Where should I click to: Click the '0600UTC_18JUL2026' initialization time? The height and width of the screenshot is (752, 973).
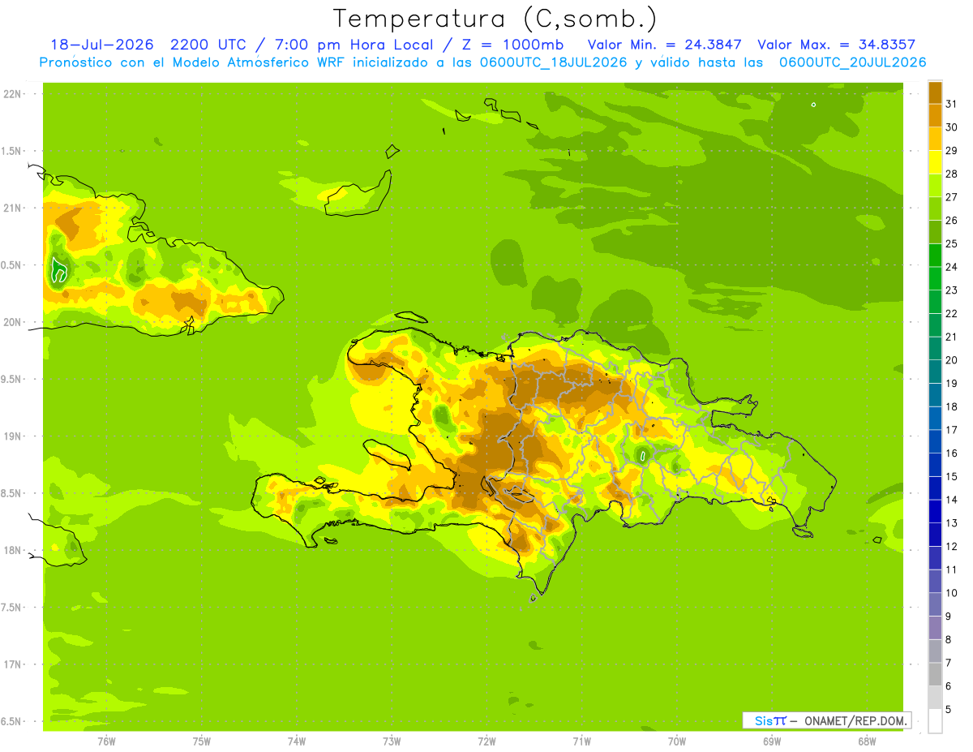coord(554,62)
